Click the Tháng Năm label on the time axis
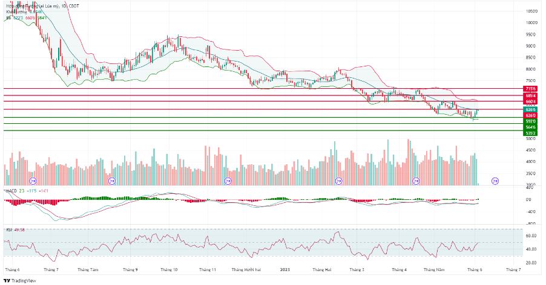The width and height of the screenshot is (546, 285). [x=434, y=270]
